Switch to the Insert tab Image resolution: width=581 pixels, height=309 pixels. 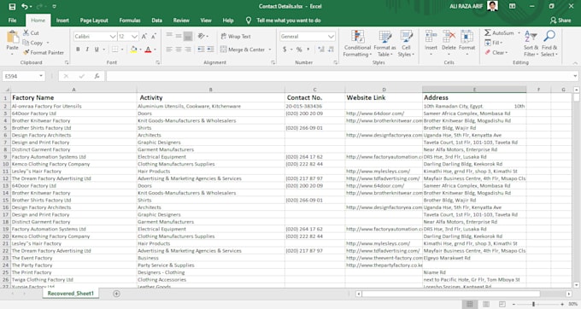[62, 20]
